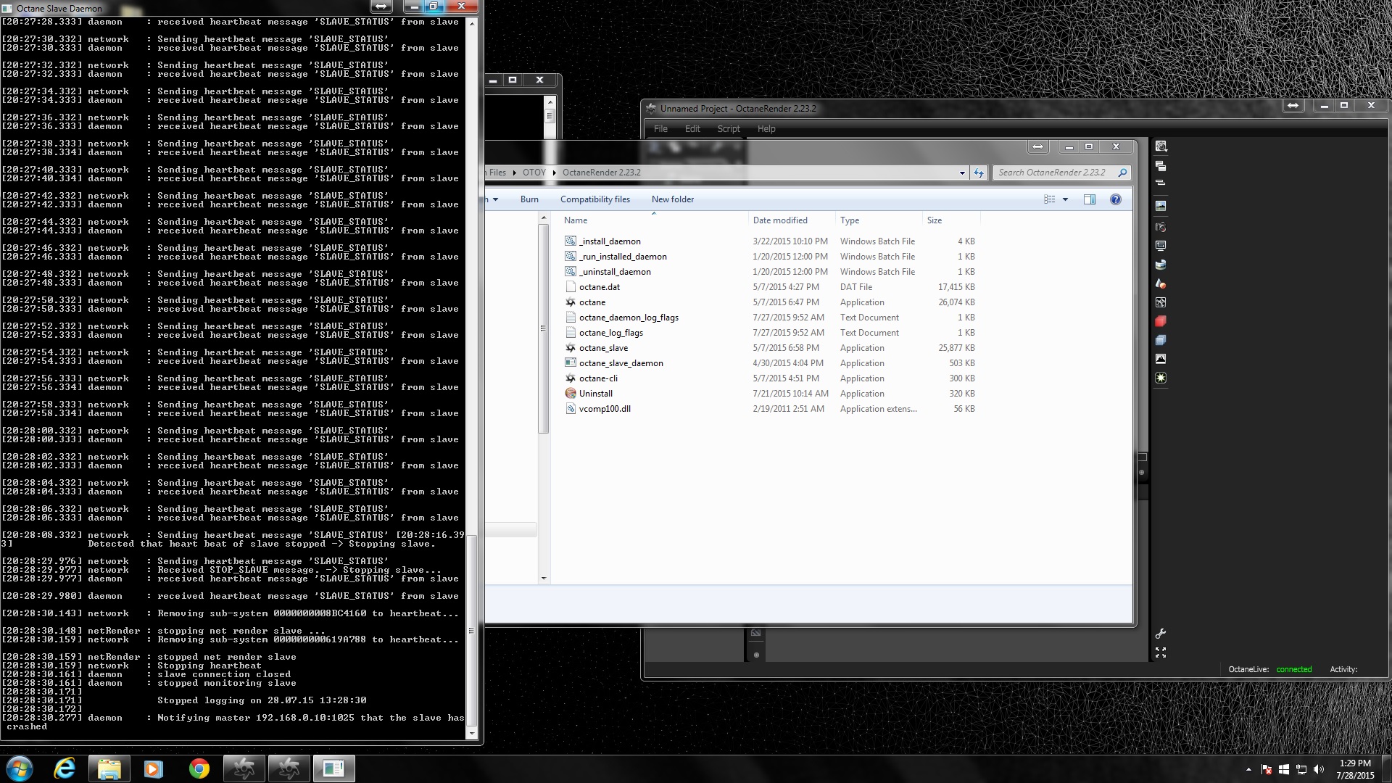1392x783 pixels.
Task: Click the cone and sphere geometry icon
Action: point(1161,283)
